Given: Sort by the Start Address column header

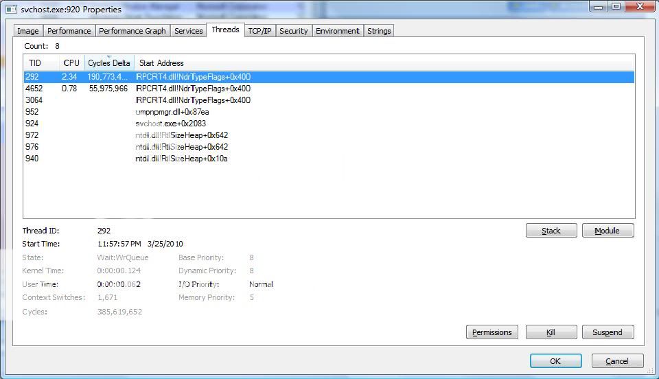Looking at the screenshot, I should [384, 63].
